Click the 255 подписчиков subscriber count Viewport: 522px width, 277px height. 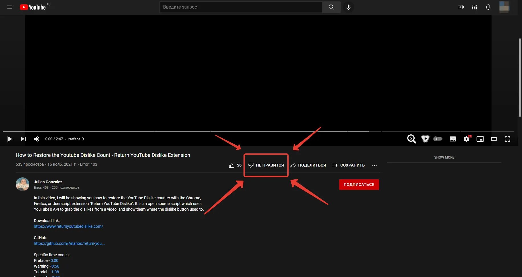65,188
